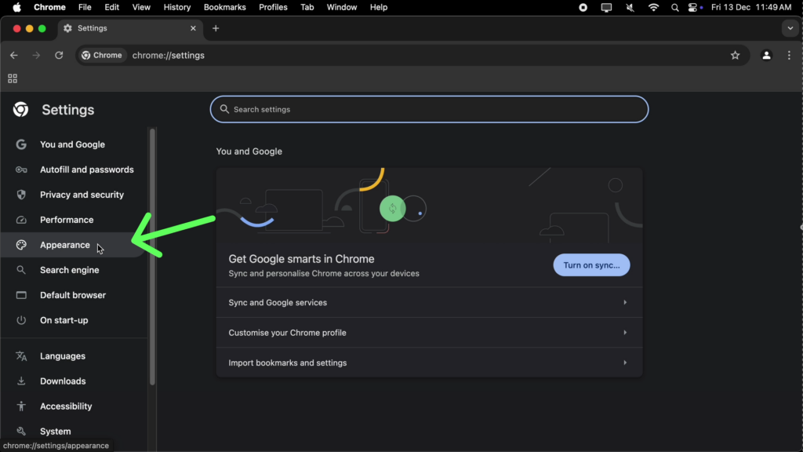Expand Customise your Chrome profile row arrow
Viewport: 803px width, 452px height.
625,333
